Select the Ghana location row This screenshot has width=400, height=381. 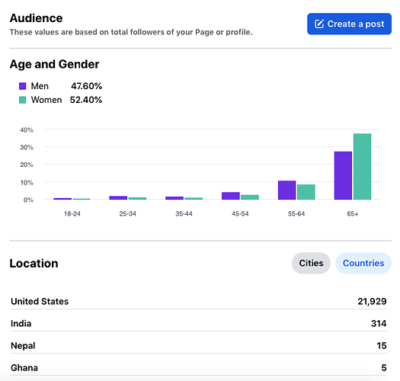pos(198,368)
